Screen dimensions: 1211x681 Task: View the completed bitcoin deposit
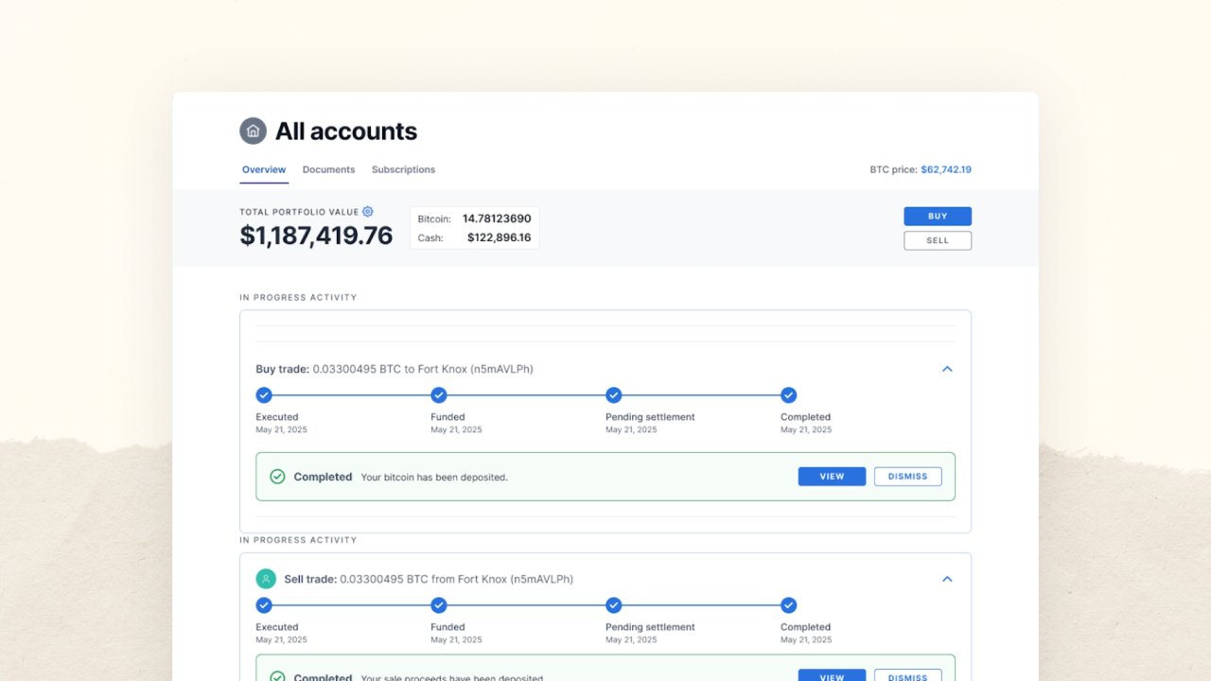831,476
